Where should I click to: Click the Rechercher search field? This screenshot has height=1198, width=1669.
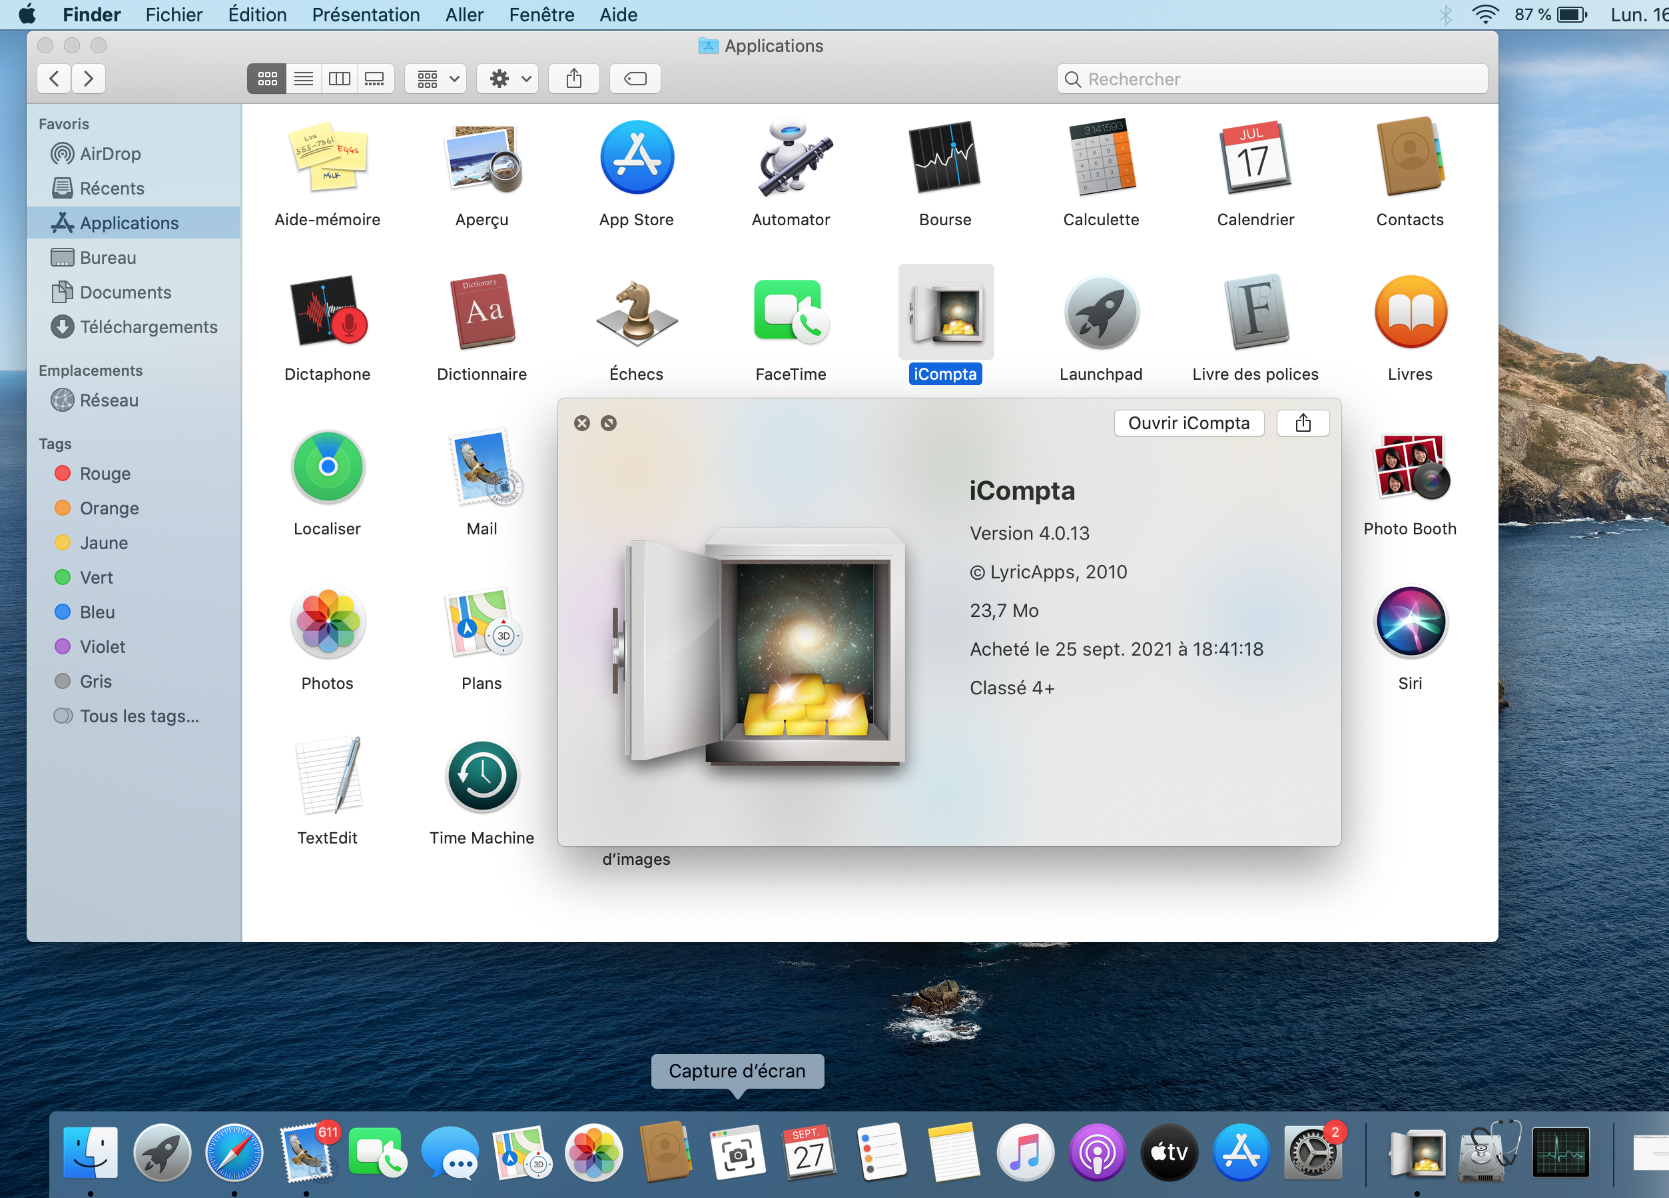pos(1272,79)
